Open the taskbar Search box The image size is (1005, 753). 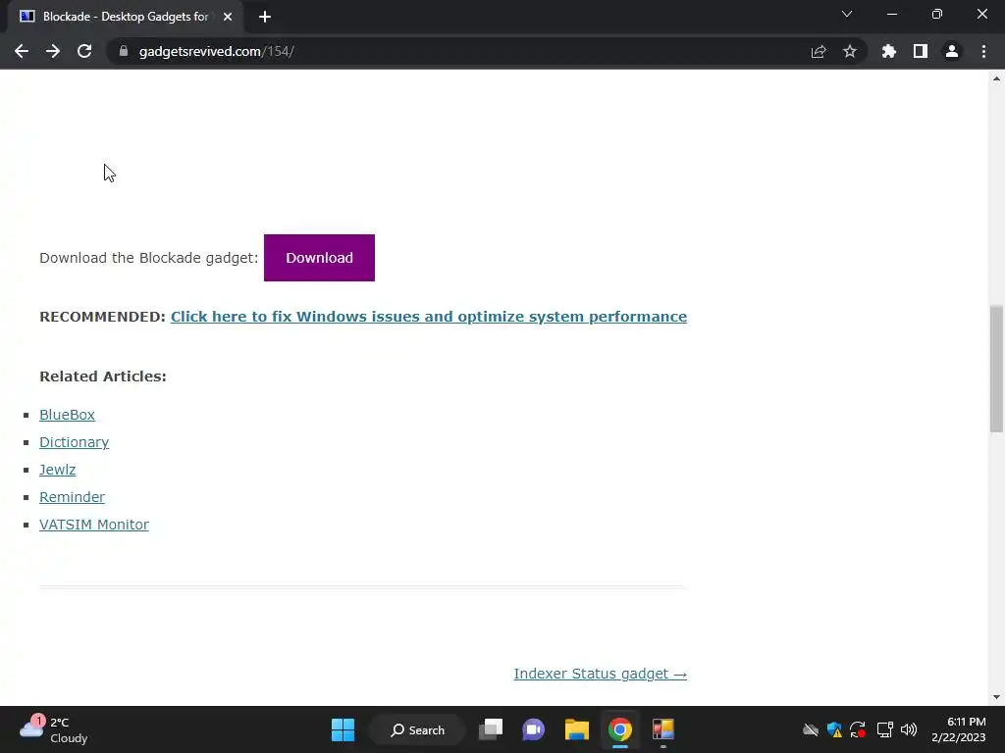point(417,729)
